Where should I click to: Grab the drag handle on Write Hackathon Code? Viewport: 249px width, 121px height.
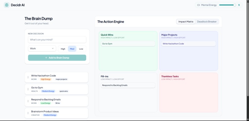coord(28,77)
